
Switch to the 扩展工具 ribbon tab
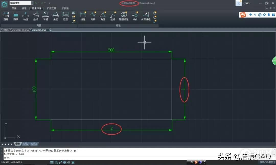tap(51, 8)
